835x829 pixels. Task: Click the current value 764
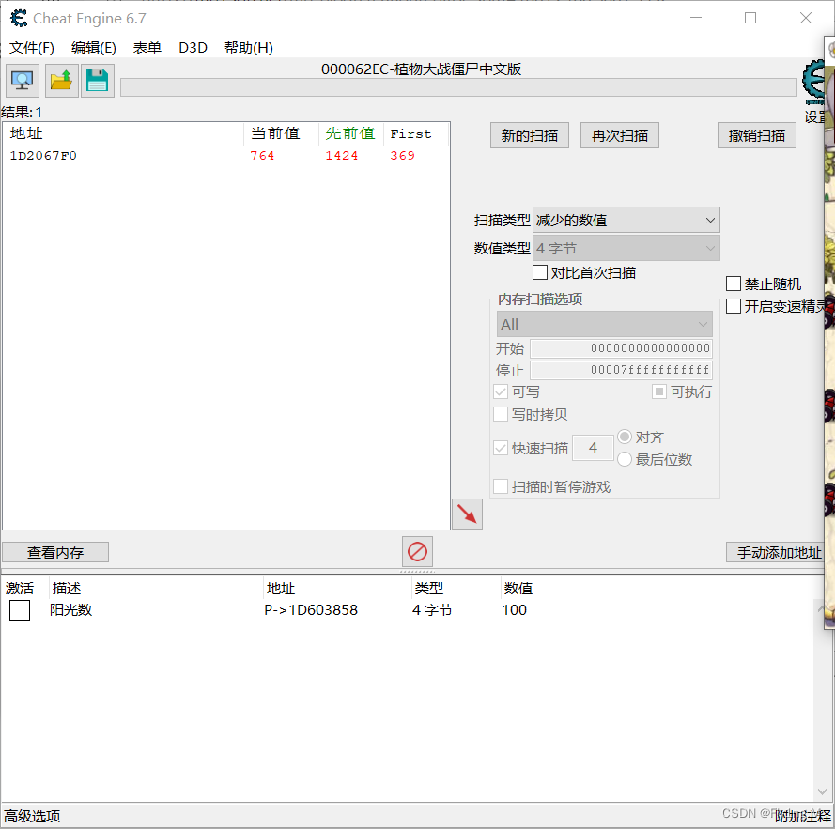click(x=263, y=156)
